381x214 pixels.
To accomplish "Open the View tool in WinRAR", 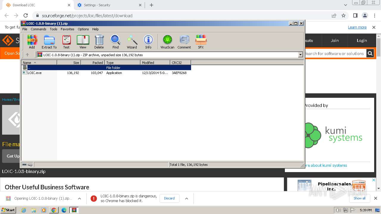I will point(83,42).
